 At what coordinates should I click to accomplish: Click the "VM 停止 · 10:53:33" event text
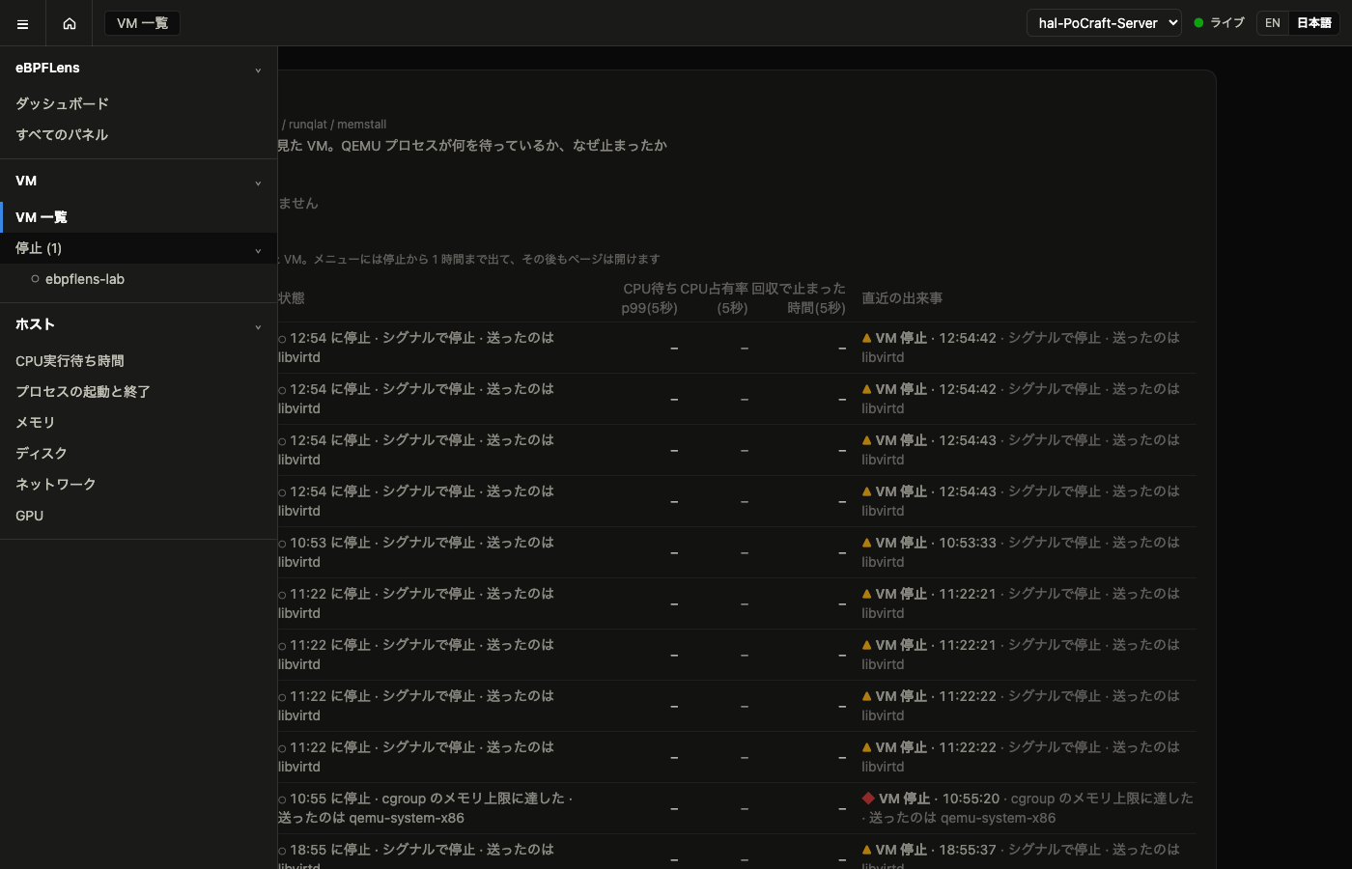point(936,543)
